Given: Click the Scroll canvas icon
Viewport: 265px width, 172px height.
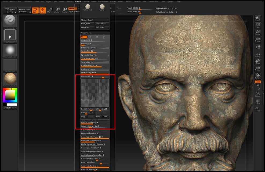Looking at the screenshot, I should 257,18.
